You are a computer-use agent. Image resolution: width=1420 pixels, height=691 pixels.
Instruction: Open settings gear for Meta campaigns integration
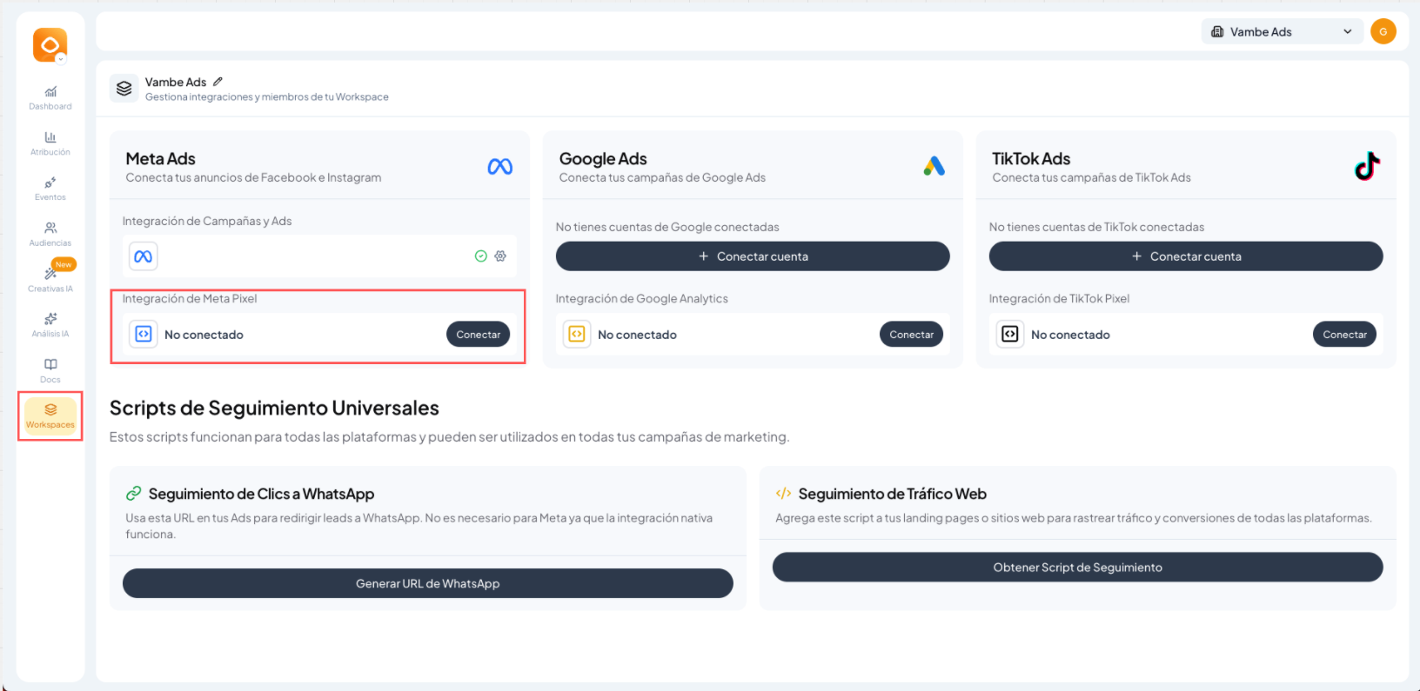tap(500, 256)
